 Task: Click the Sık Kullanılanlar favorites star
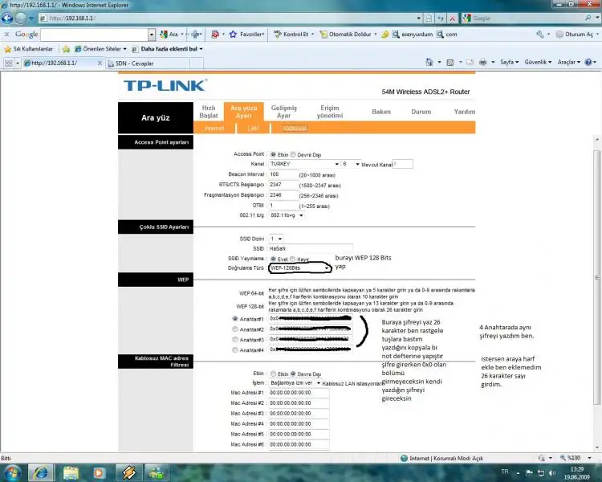click(8, 49)
